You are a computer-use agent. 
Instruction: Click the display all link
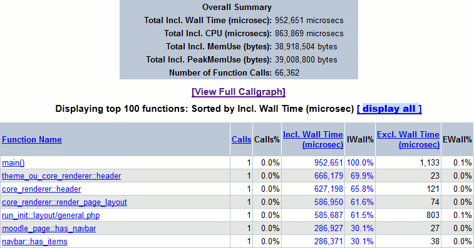[389, 109]
